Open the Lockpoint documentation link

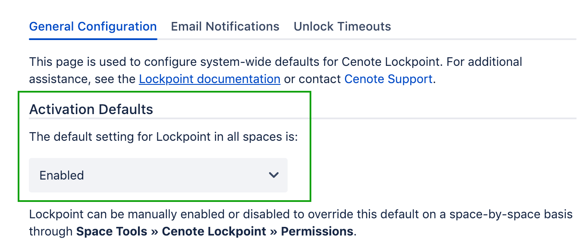(x=210, y=79)
